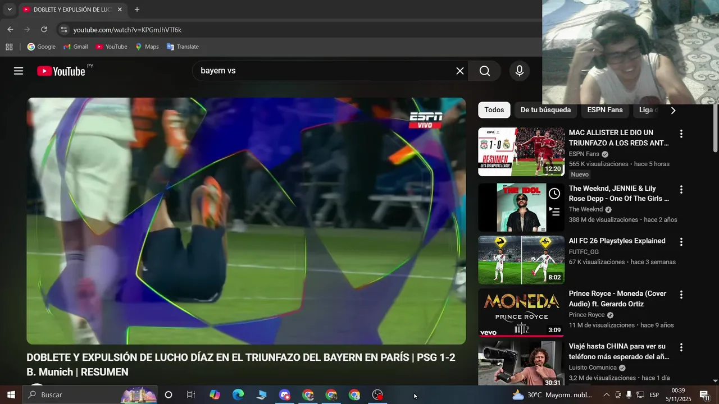
Task: Select the Todos filter chip
Action: 494,110
